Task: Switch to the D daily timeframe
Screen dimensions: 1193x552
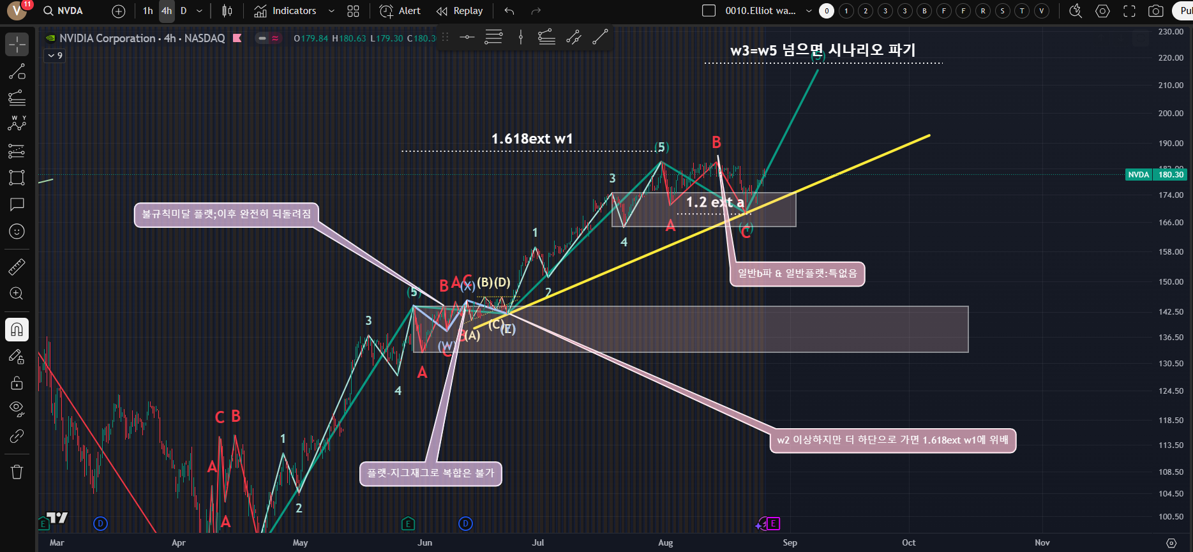Action: point(184,11)
